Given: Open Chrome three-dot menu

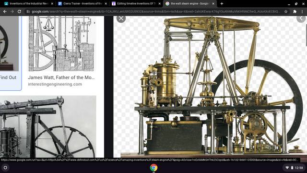Looking at the screenshot, I should pos(302,12).
